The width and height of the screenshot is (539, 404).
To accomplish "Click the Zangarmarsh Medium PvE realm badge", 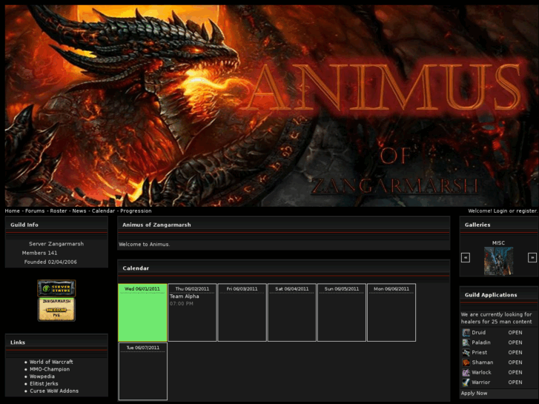I will tap(56, 309).
